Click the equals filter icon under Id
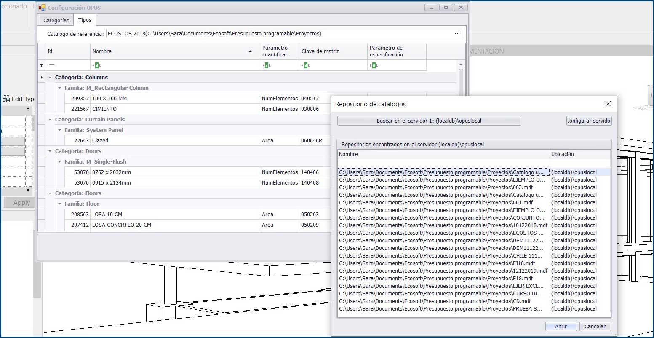Viewport: 654px width, 338px height. 52,65
